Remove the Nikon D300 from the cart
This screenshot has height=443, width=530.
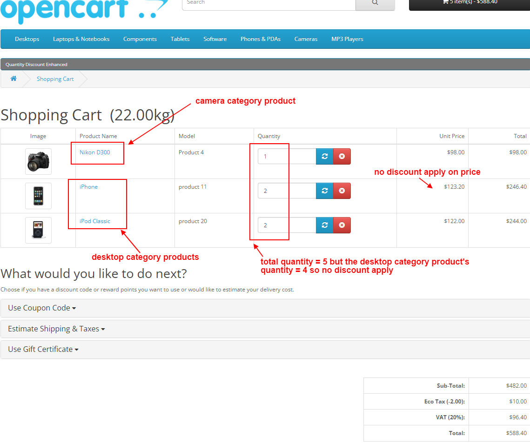tap(342, 156)
